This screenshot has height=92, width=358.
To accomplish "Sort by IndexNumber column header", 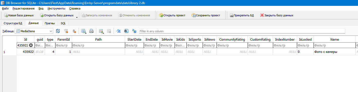I will click(x=285, y=40).
